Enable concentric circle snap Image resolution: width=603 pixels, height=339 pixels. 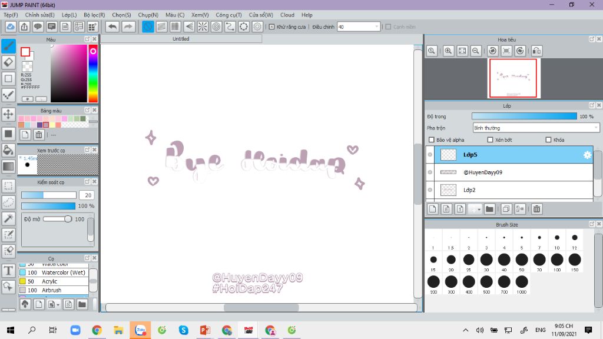click(217, 26)
